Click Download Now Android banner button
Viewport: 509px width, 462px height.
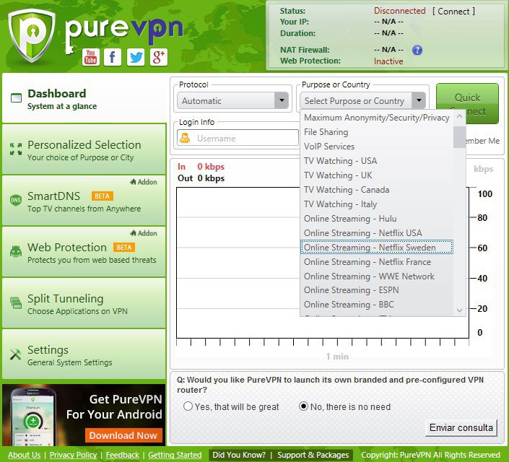[x=123, y=435]
